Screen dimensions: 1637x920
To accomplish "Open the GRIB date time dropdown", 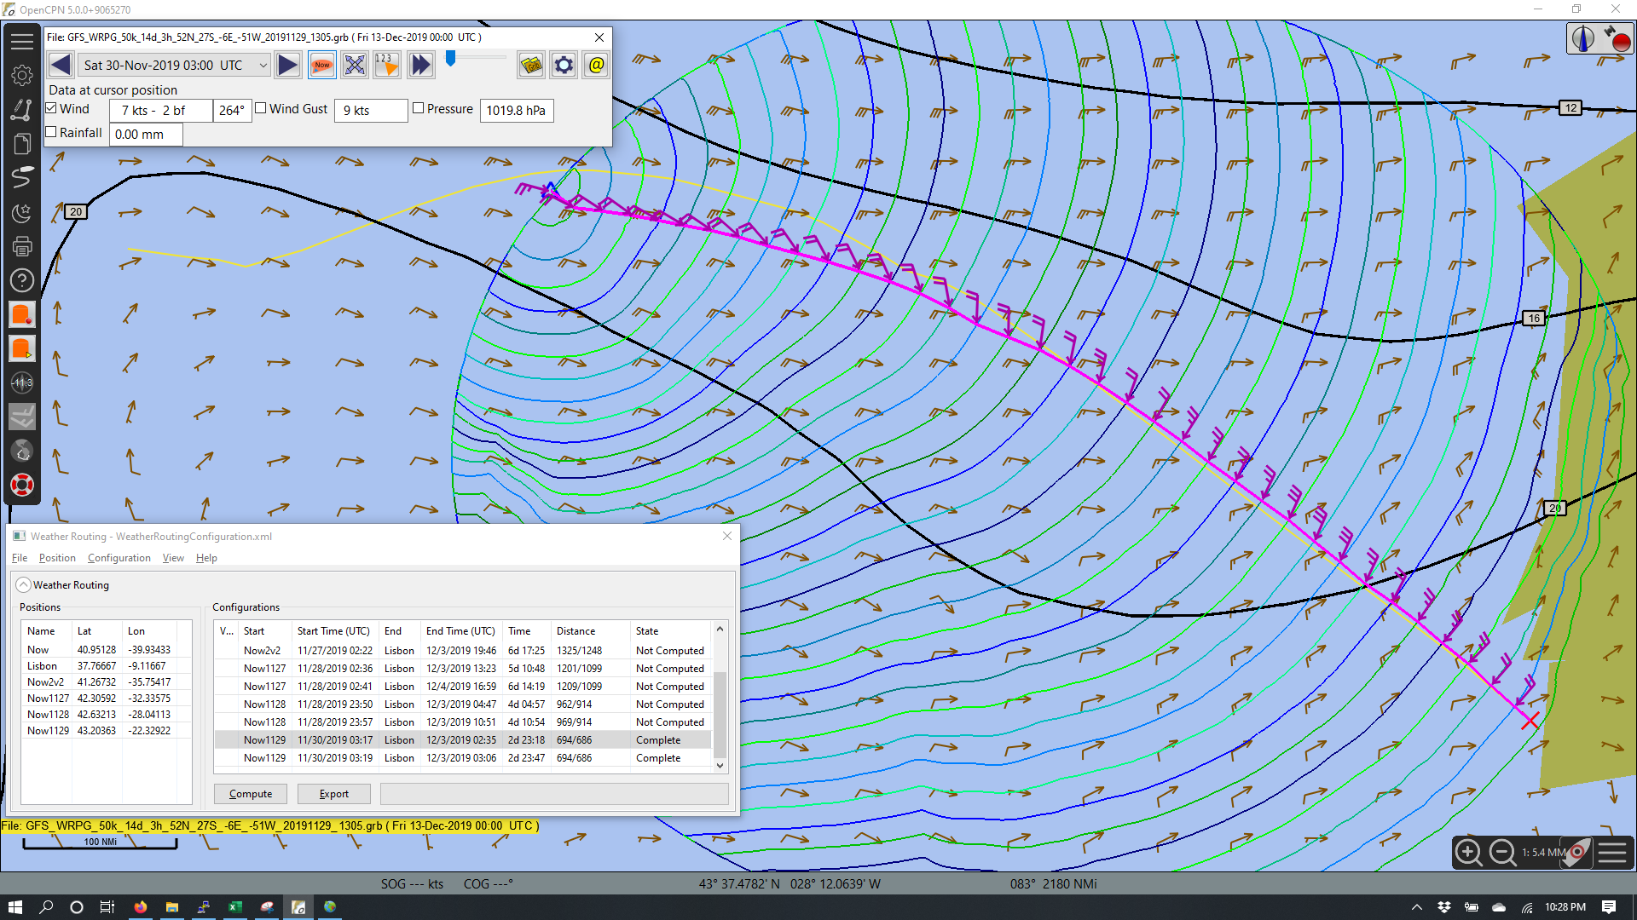I will coord(263,65).
